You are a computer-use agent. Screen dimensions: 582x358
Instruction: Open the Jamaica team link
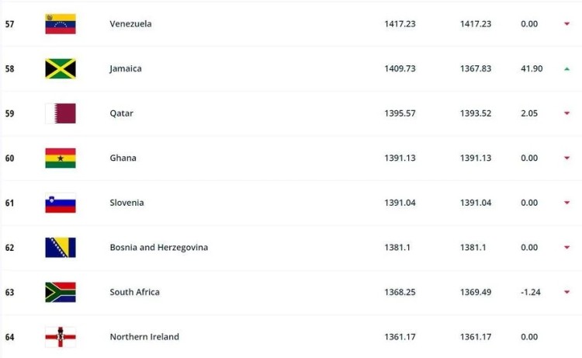126,68
